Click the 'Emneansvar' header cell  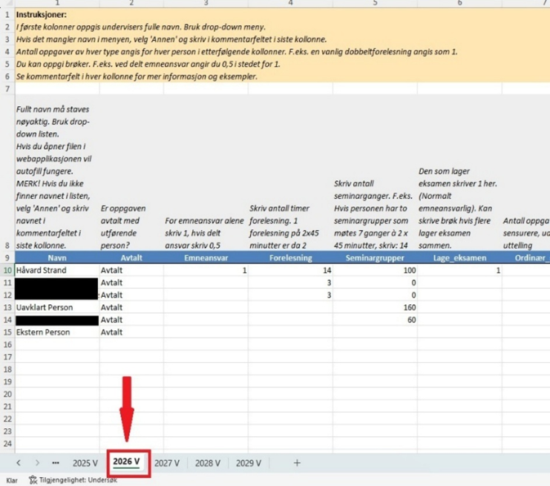206,257
